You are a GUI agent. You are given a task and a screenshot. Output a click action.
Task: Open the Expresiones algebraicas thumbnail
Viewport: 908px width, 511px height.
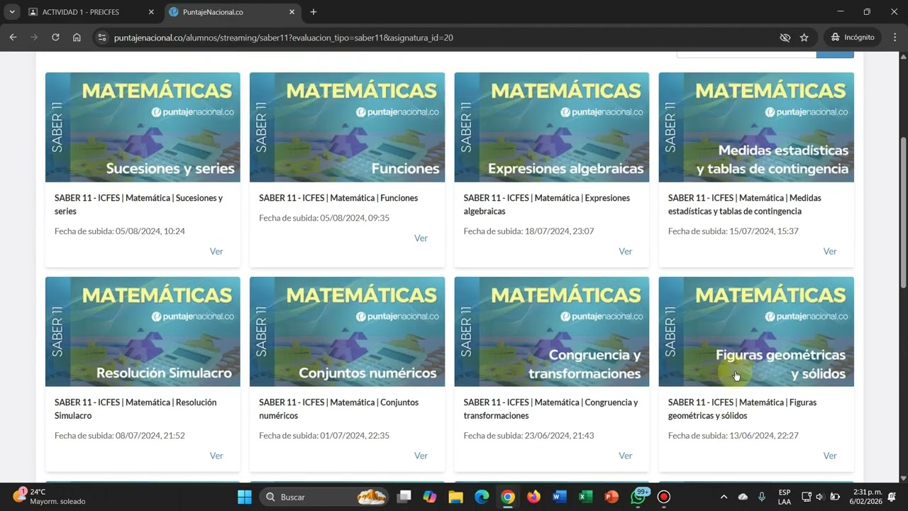point(552,127)
